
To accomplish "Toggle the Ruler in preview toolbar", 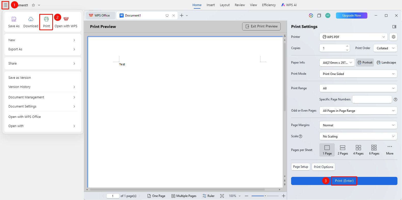I will point(209,196).
